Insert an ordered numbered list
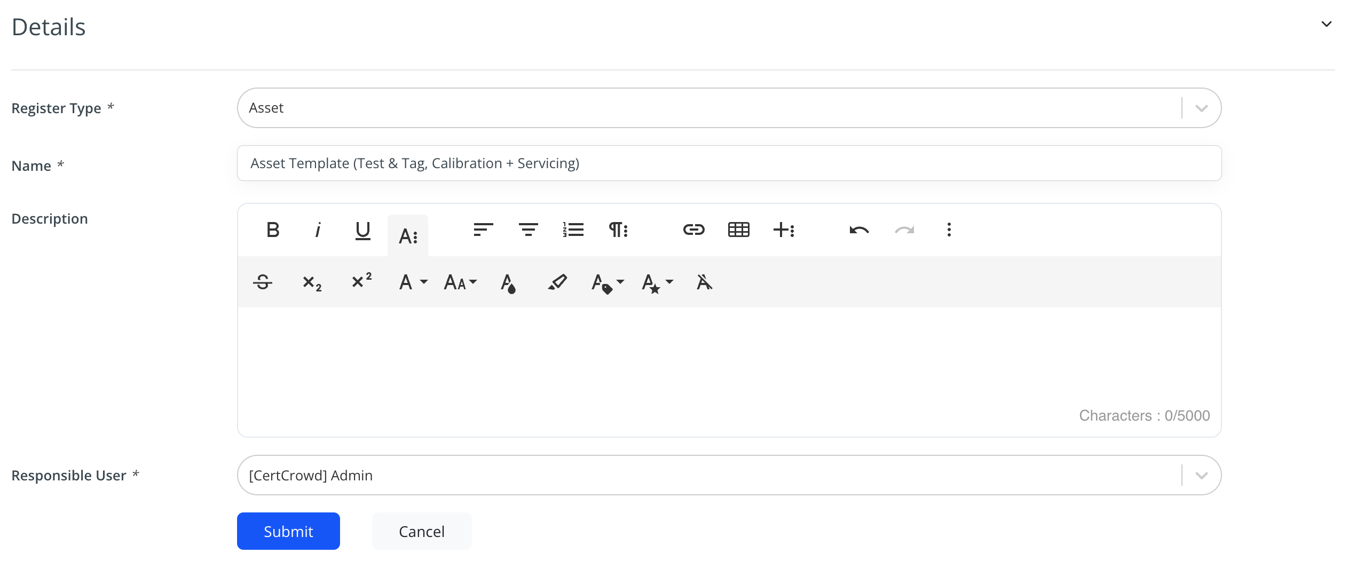Screen dimensions: 1356x569 (573, 230)
